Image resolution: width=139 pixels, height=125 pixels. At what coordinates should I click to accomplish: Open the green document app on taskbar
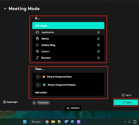(60, 122)
